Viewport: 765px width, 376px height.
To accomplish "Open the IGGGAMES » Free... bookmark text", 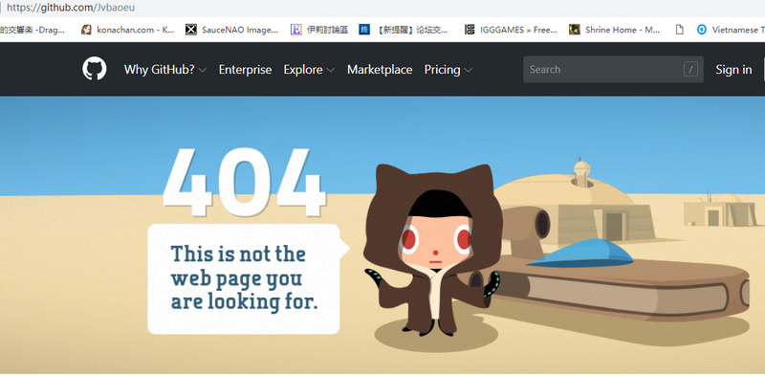I will coord(518,30).
